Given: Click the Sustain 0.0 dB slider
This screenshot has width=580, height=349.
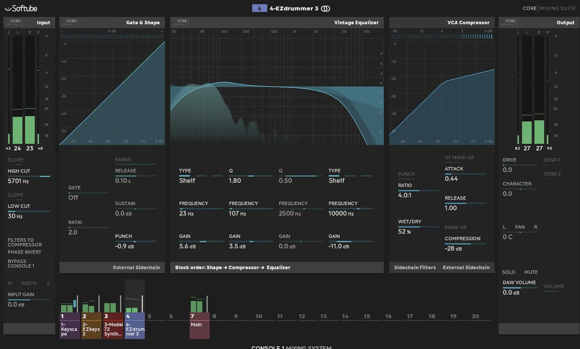Looking at the screenshot, I should click(x=135, y=209).
